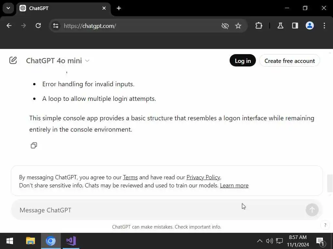Image resolution: width=333 pixels, height=249 pixels.
Task: Open Chrome Labs flask icon
Action: tap(280, 26)
